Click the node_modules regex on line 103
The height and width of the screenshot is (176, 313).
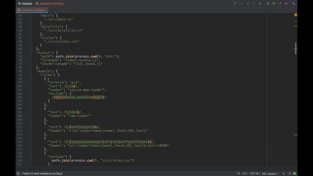pyautogui.click(x=79, y=97)
